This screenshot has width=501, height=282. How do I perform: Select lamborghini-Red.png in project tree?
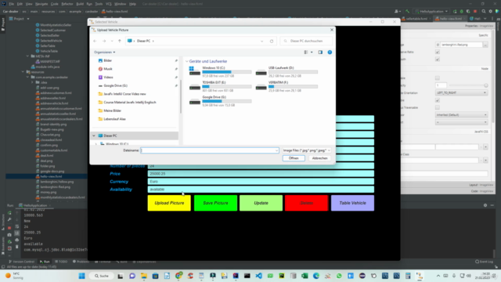point(55,186)
